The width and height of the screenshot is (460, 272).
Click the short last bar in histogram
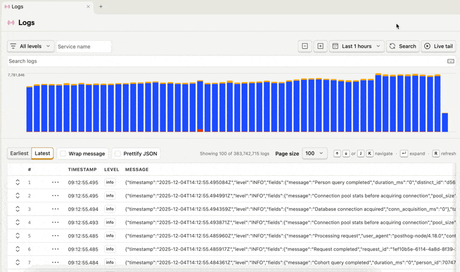444,122
